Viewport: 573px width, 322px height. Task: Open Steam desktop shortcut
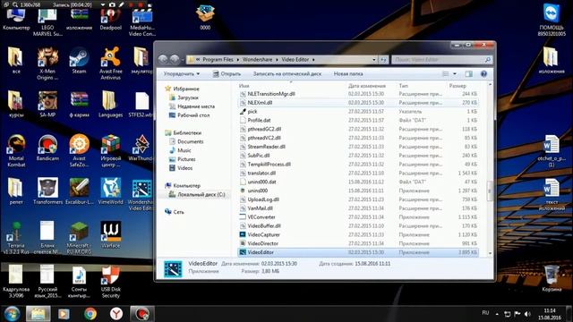[x=79, y=61]
